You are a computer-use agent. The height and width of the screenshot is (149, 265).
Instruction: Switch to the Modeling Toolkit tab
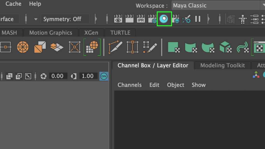[223, 66]
